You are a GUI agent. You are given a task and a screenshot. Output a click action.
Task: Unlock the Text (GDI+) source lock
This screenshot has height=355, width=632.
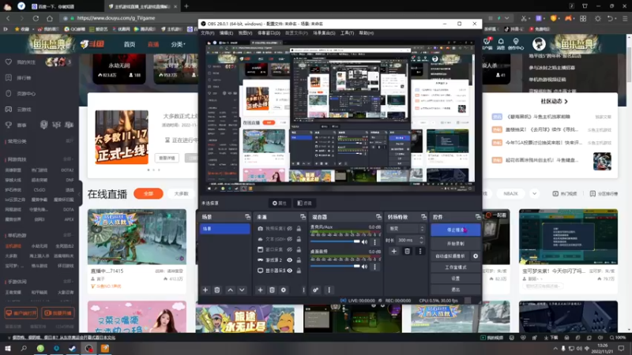(x=299, y=239)
